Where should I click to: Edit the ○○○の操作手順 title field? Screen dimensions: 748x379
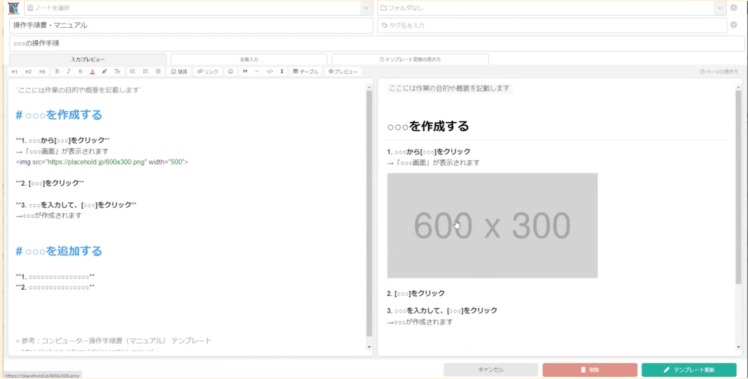377,43
